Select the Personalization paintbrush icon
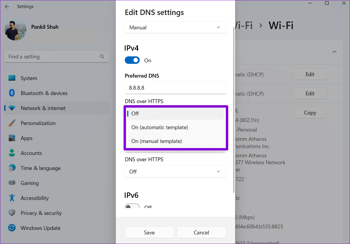Viewport: 350px width, 244px height. point(12,123)
